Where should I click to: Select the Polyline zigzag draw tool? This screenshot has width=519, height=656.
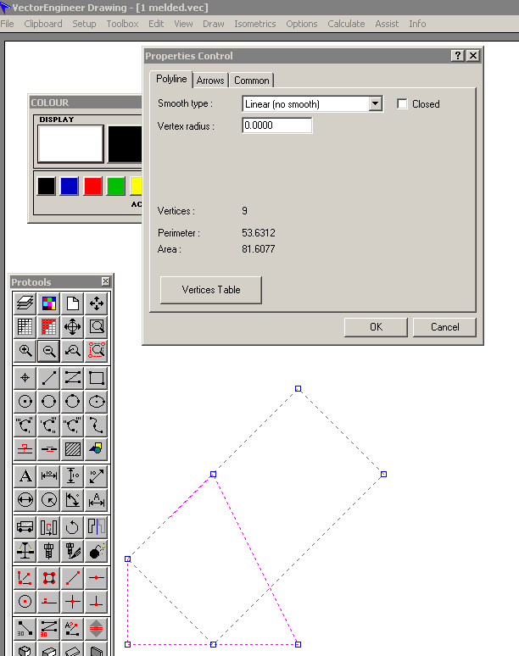[x=73, y=378]
